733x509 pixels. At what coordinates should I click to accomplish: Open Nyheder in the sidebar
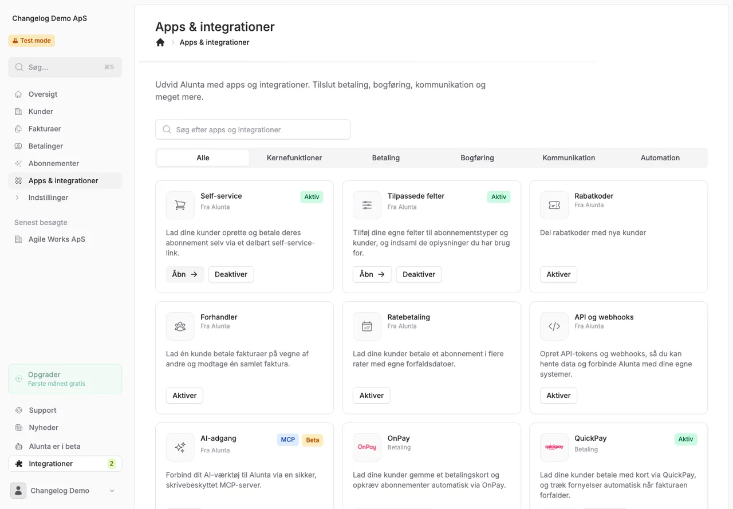[x=65, y=428]
